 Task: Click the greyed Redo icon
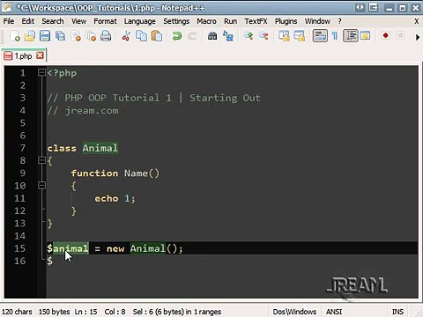click(192, 36)
